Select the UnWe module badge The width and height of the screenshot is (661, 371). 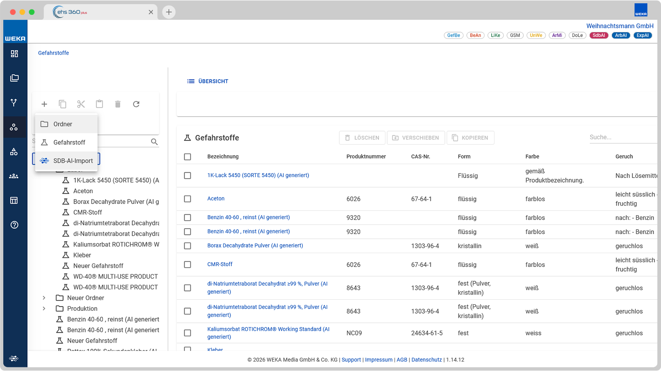point(536,35)
